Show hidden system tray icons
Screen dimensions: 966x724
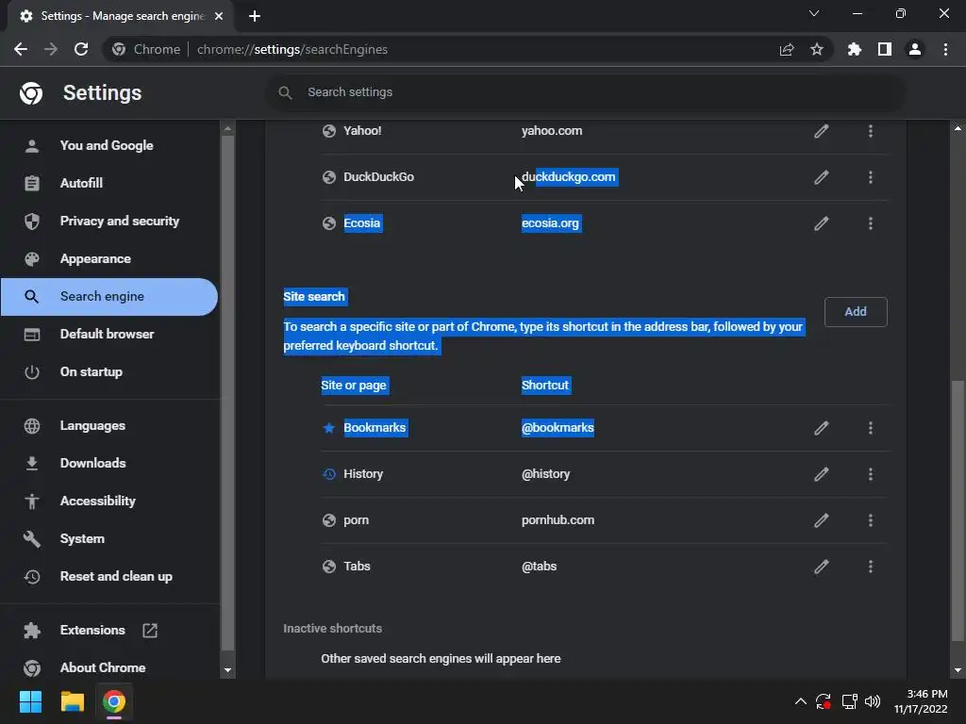(800, 701)
